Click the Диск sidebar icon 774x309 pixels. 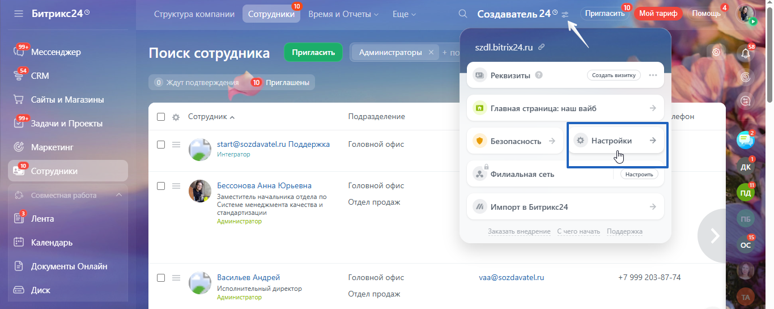coord(19,290)
